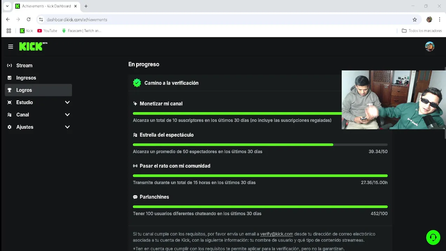Click the 452/100 chatters value
The width and height of the screenshot is (446, 251).
[379, 214]
